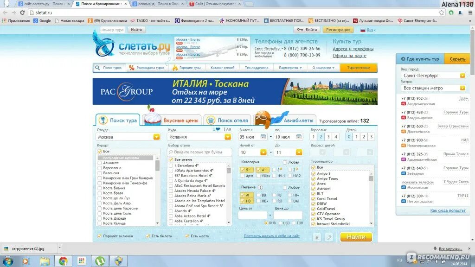This screenshot has width=475, height=267.
Task: Click the question mark next to Питание
Action: tap(260, 187)
